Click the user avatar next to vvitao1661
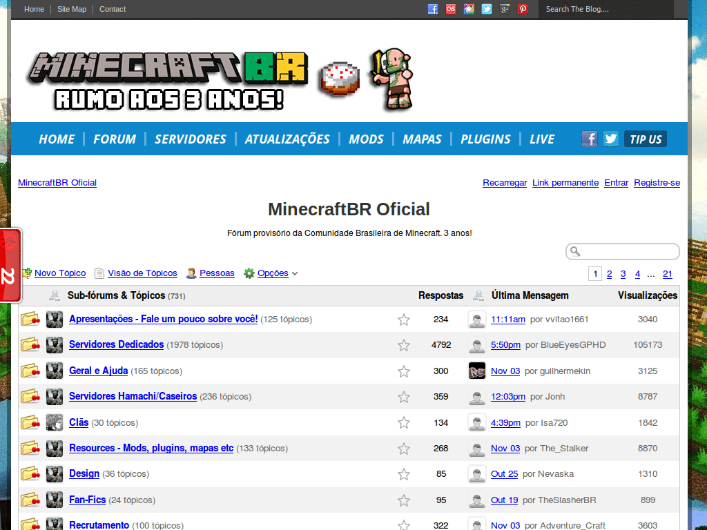 477,320
